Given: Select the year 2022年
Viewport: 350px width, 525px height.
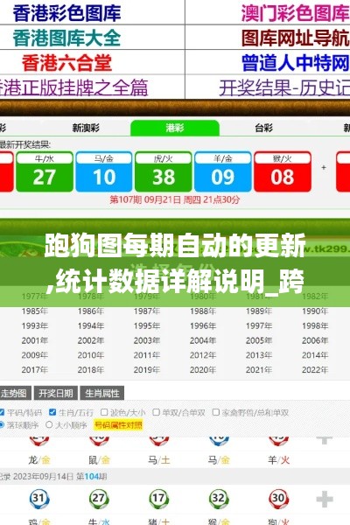Looking at the screenshot, I should point(315,370).
